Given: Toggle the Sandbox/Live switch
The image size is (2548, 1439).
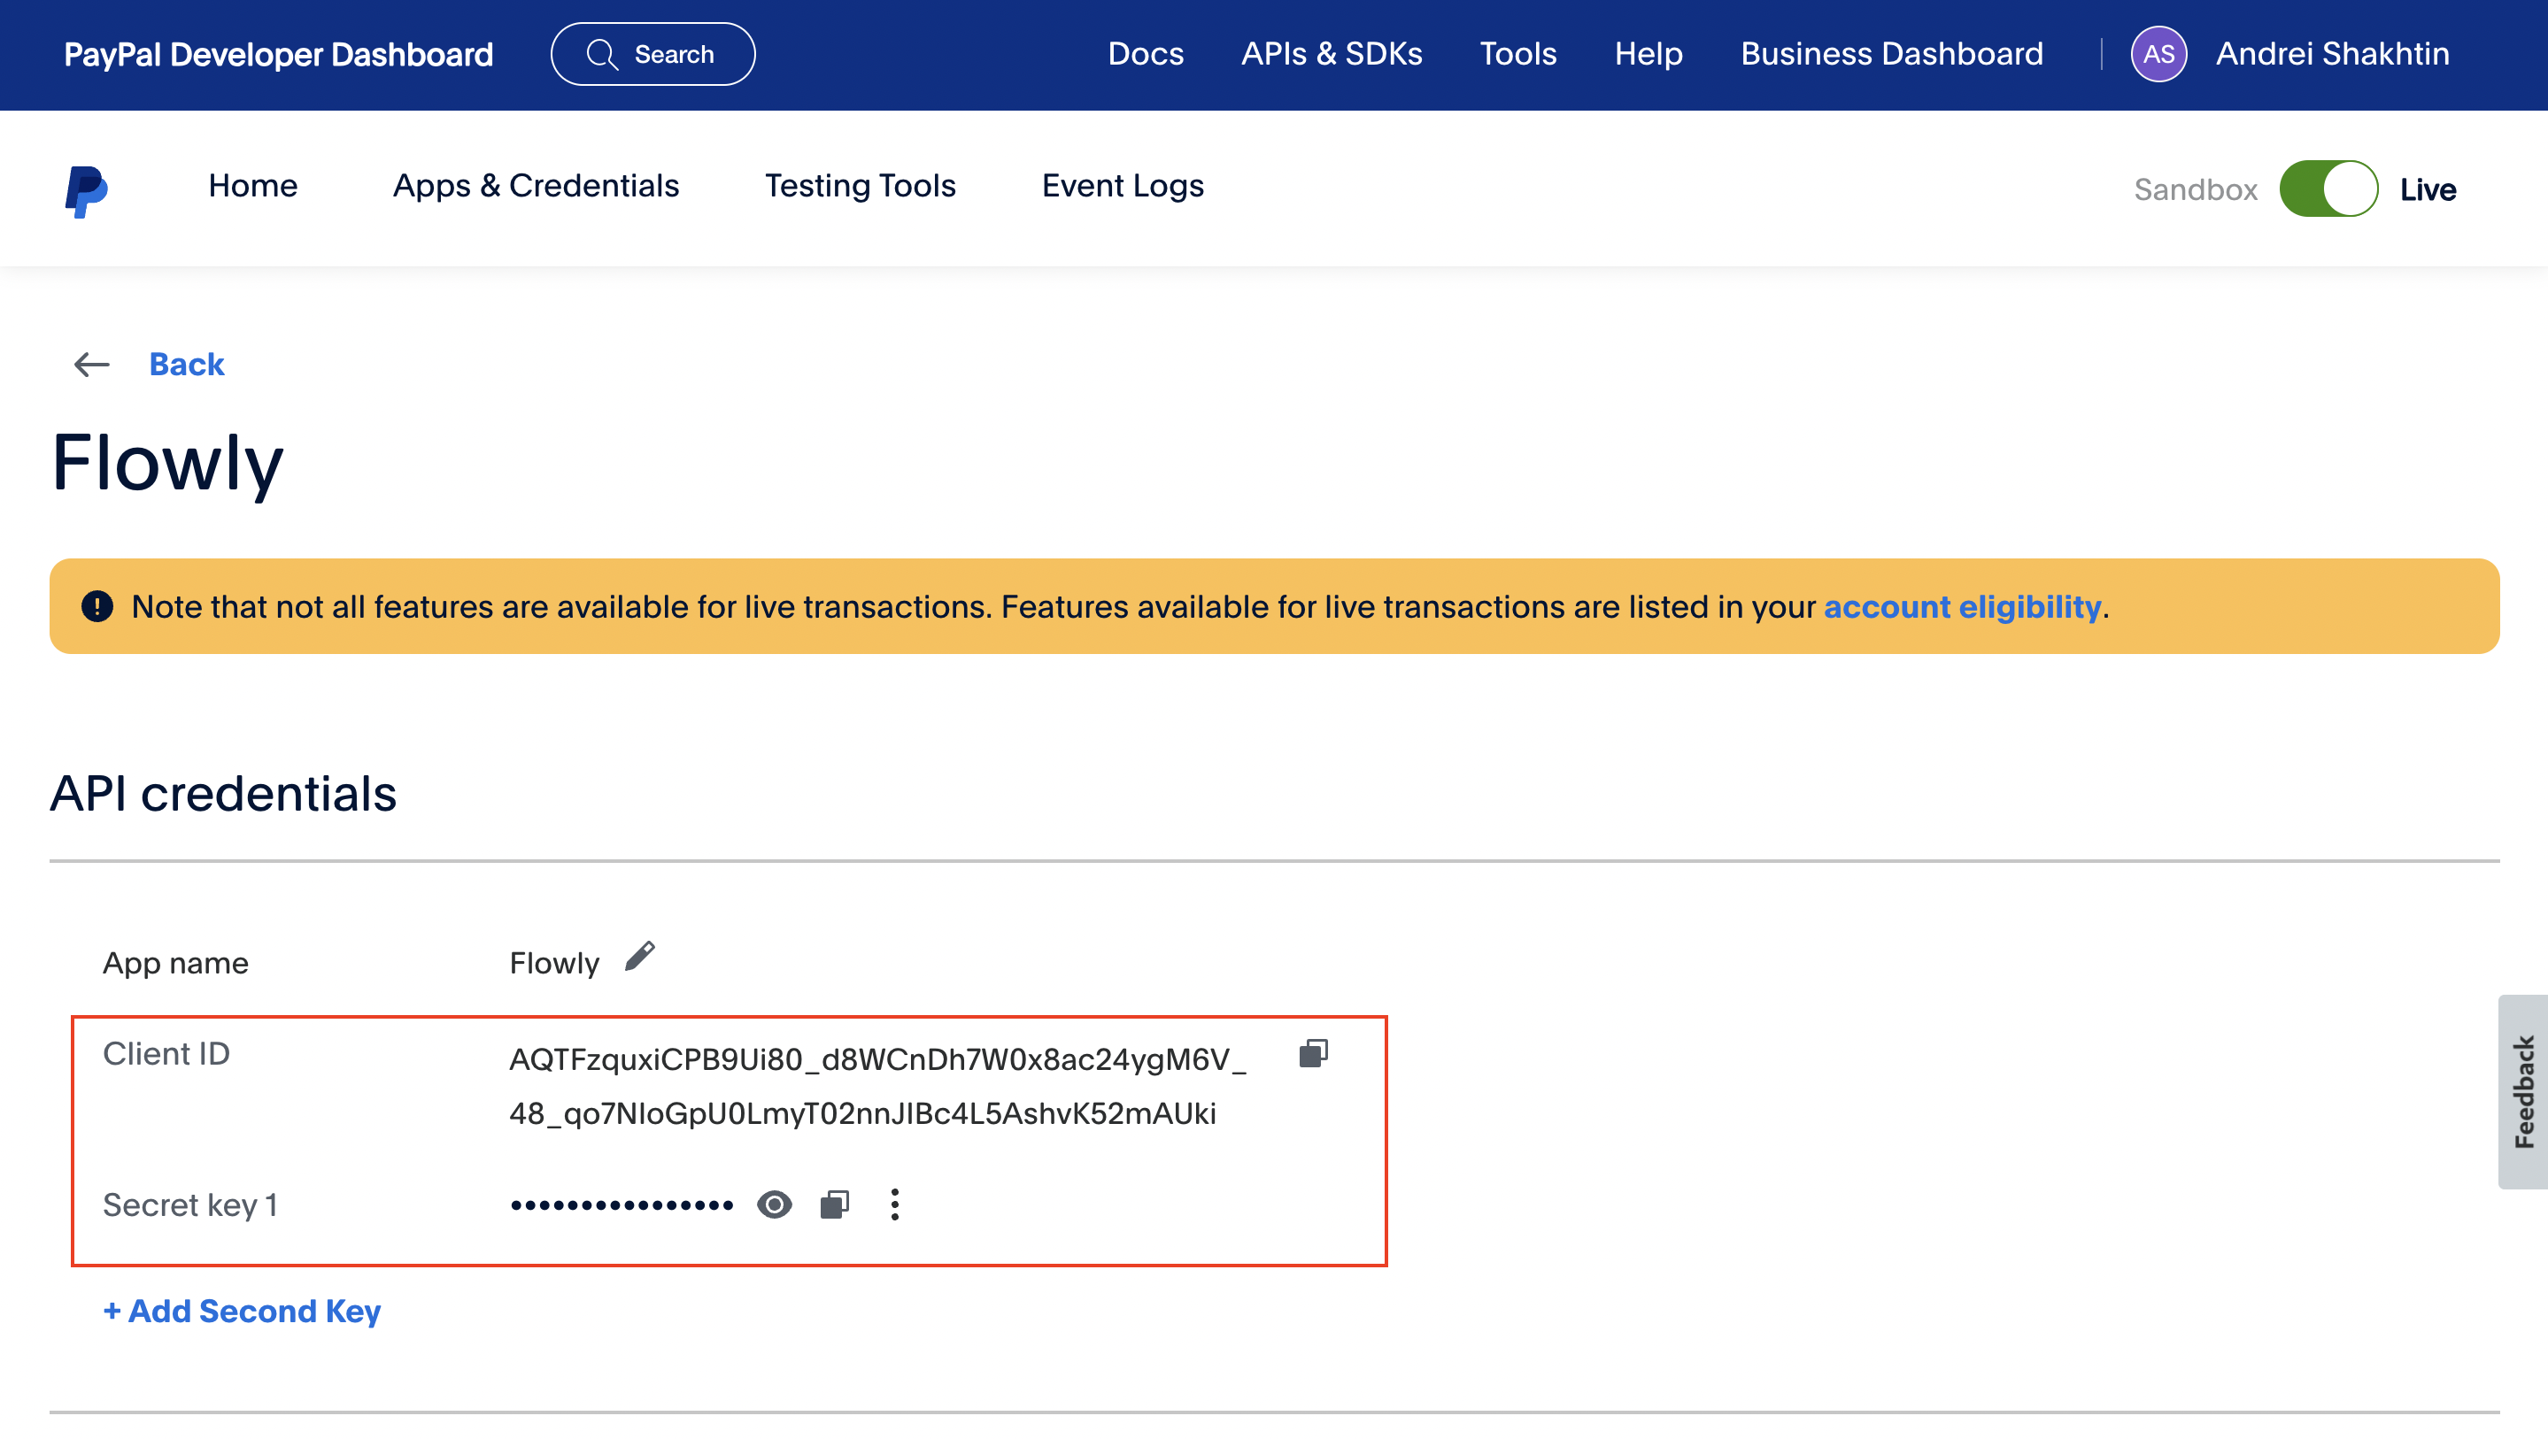Looking at the screenshot, I should coord(2328,188).
